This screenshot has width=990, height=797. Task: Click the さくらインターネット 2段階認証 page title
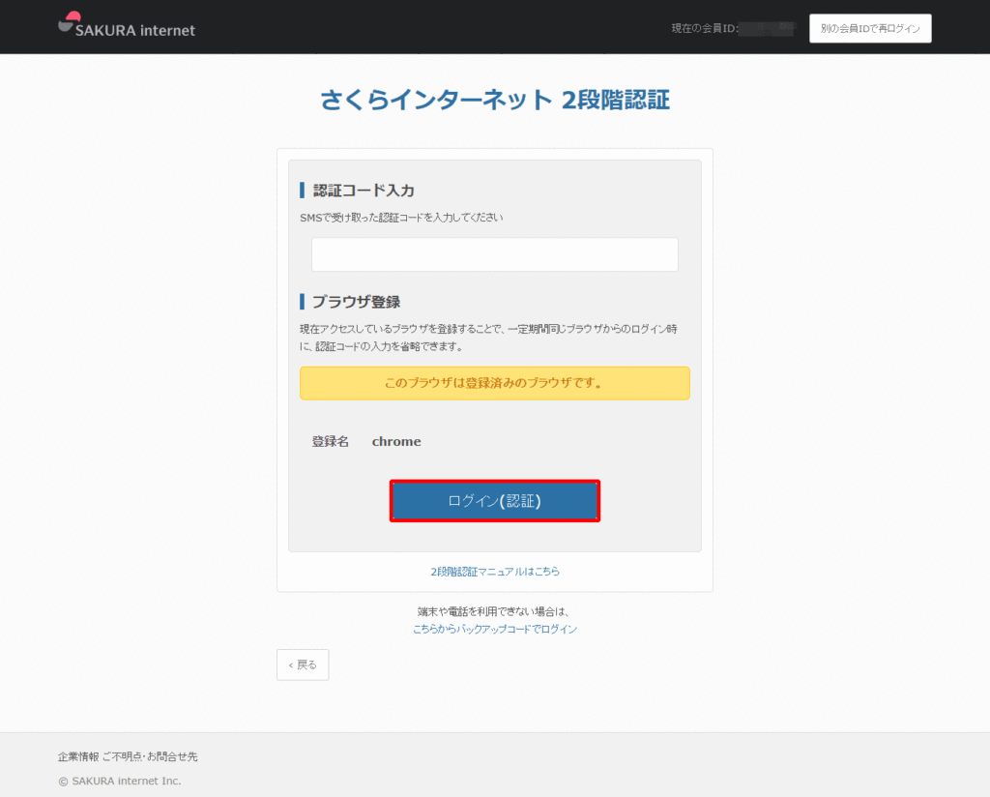pyautogui.click(x=494, y=100)
